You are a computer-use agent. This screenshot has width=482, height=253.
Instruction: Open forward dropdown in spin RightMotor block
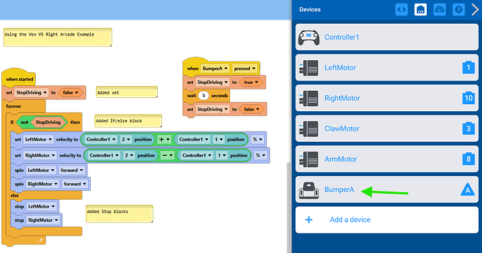coord(75,184)
